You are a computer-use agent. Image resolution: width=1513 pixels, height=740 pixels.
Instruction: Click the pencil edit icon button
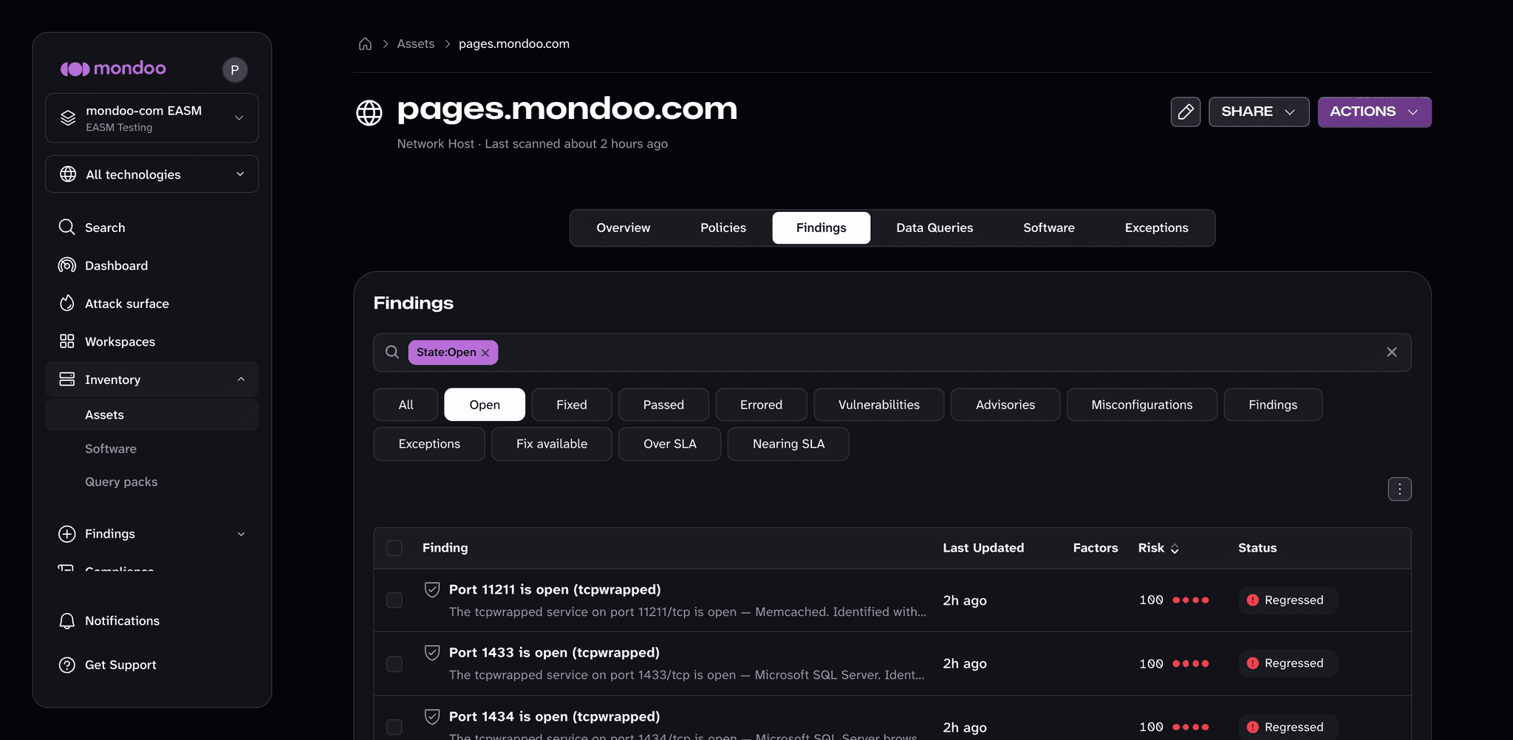point(1186,112)
